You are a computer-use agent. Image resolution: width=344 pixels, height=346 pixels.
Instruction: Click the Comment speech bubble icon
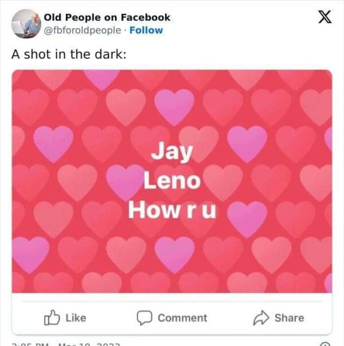tap(143, 317)
